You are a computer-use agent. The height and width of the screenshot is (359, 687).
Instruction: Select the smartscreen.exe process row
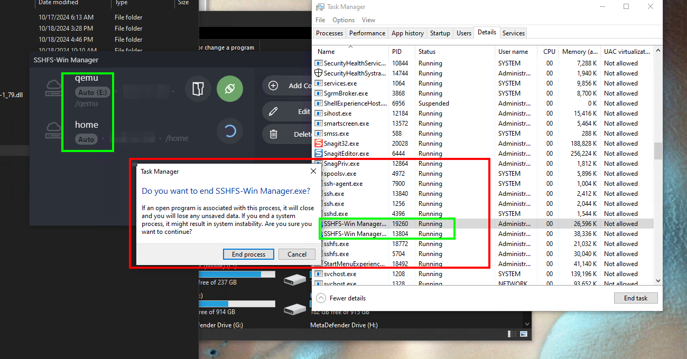point(484,123)
